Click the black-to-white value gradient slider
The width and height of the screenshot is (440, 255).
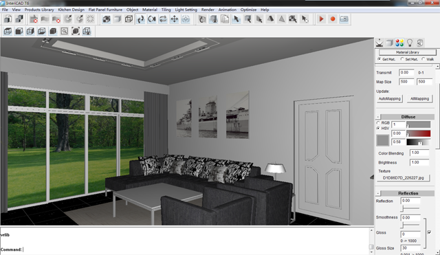coord(419,142)
